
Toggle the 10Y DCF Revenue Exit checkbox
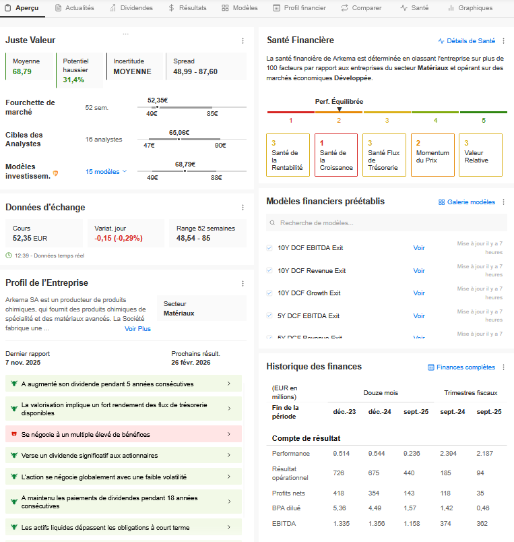(x=269, y=270)
